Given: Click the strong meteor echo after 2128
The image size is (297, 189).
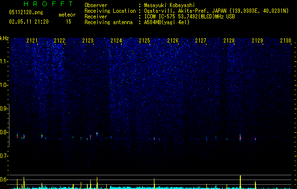Looking at the screenshot, I should (x=240, y=138).
